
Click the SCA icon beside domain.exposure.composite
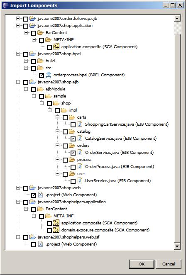[56, 230]
